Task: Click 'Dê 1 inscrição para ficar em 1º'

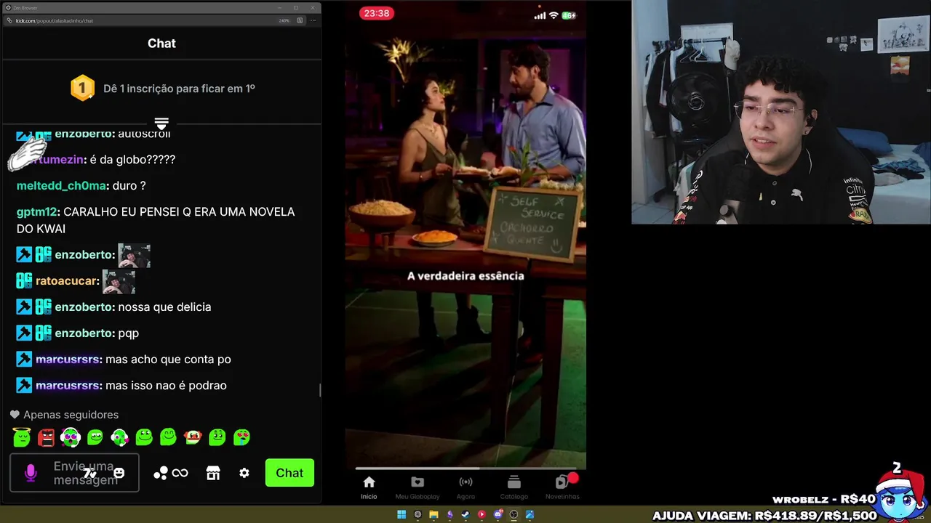Action: point(179,89)
